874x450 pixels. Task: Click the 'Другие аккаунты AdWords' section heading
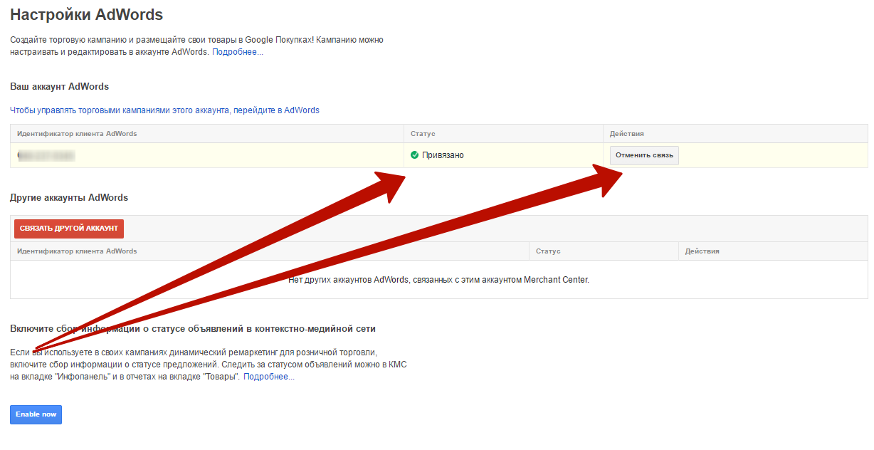[x=69, y=197]
